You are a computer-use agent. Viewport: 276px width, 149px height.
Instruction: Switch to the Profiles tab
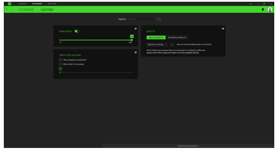(x=52, y=4)
